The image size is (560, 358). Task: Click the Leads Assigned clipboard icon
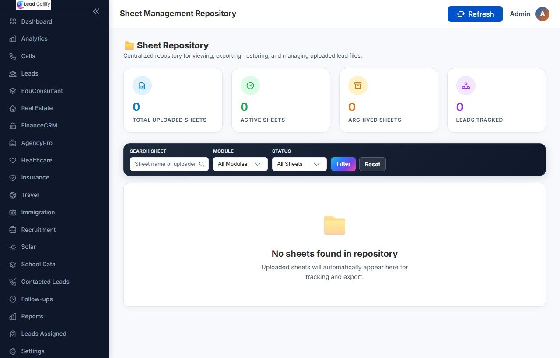coord(13,334)
